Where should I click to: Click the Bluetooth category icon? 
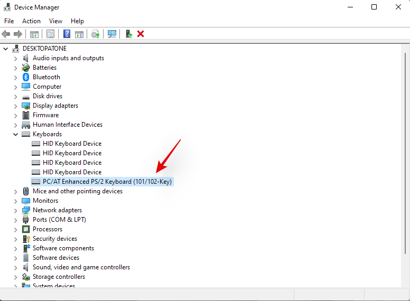(26, 77)
